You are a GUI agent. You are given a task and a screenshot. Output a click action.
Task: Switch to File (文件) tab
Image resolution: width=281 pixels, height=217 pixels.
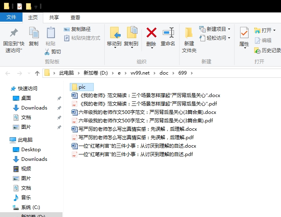(11, 17)
